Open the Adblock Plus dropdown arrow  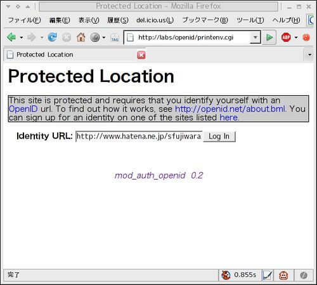(x=296, y=37)
